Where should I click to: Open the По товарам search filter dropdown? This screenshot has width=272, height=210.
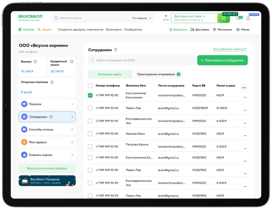coord(141,18)
